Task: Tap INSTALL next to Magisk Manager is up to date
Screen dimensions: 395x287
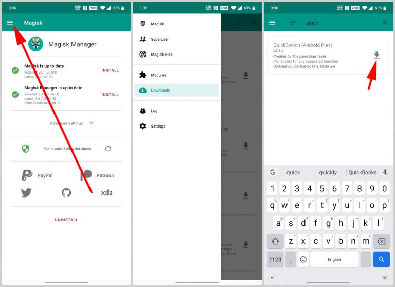Action: click(110, 95)
